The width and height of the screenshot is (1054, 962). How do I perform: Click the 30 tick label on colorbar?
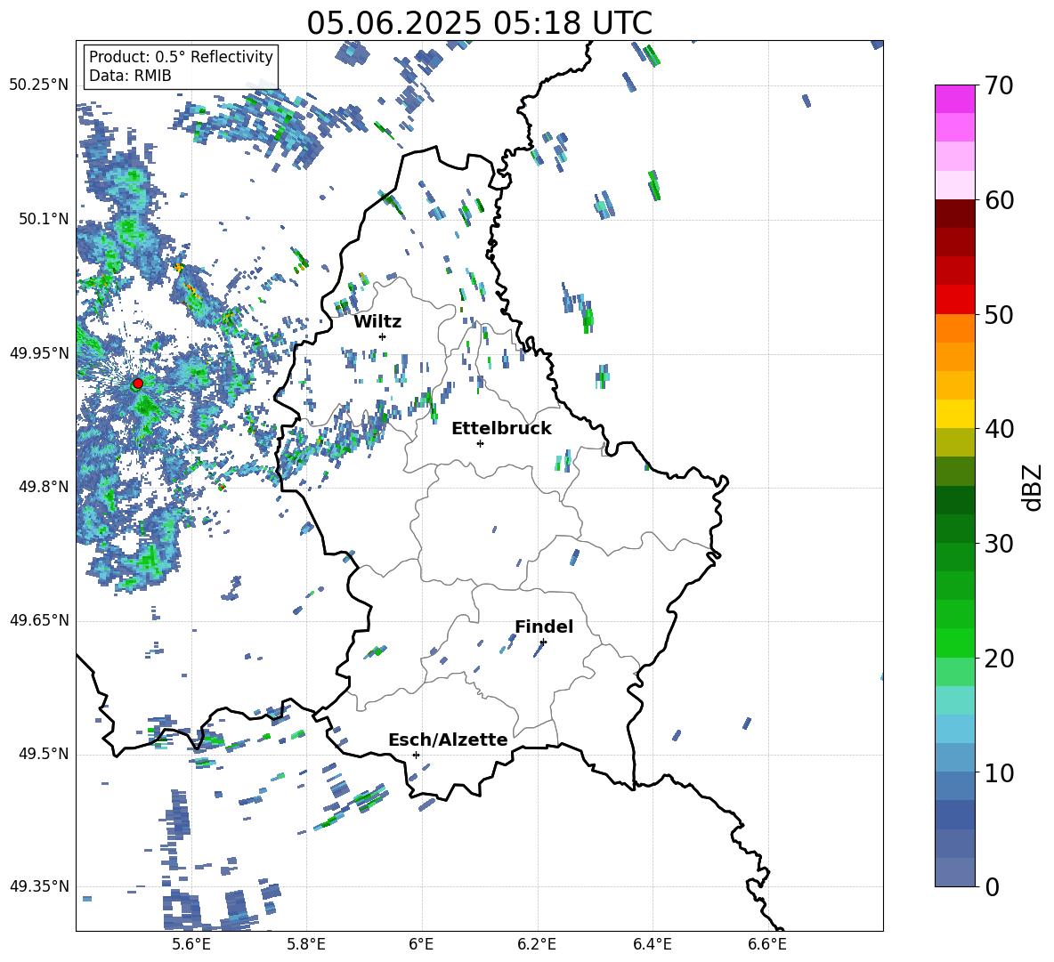998,544
